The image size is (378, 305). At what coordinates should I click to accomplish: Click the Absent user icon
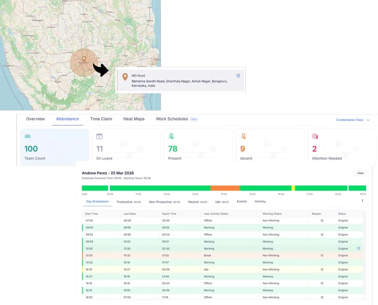(243, 136)
